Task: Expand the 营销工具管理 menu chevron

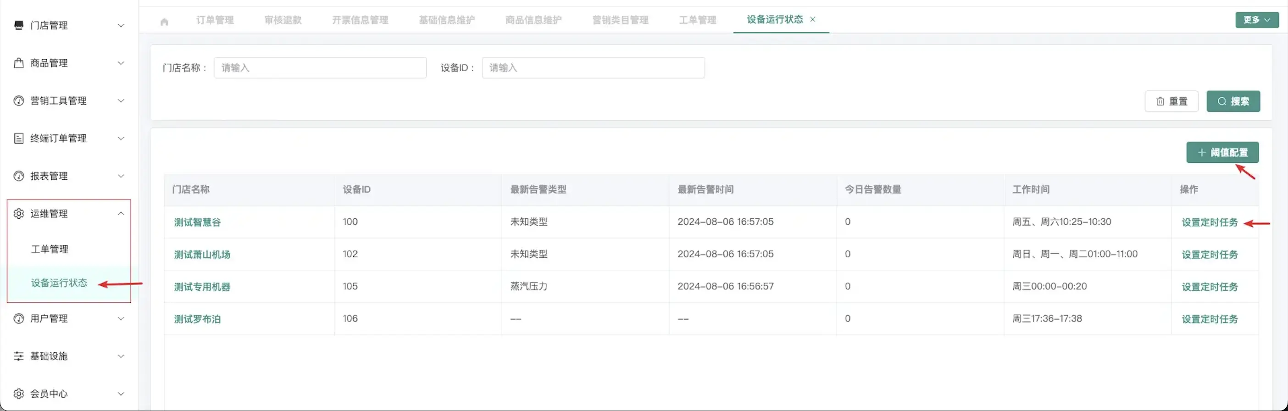Action: (121, 101)
